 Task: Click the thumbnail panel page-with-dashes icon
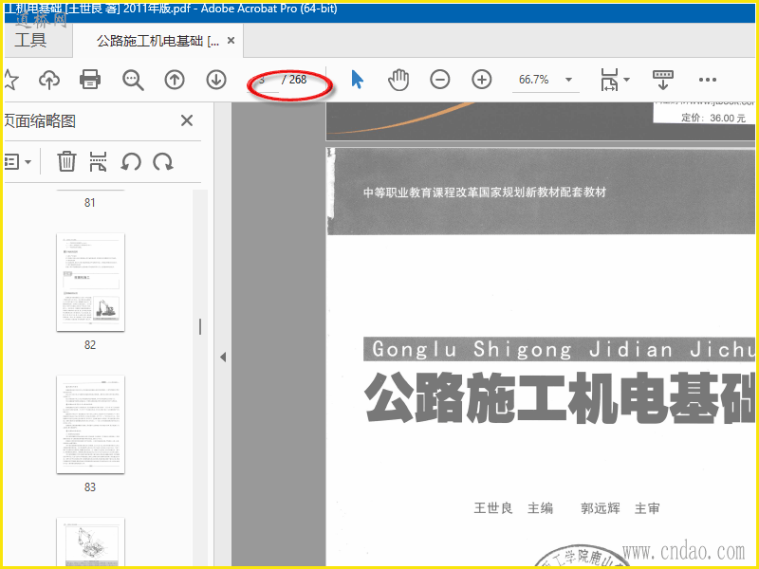[x=99, y=161]
